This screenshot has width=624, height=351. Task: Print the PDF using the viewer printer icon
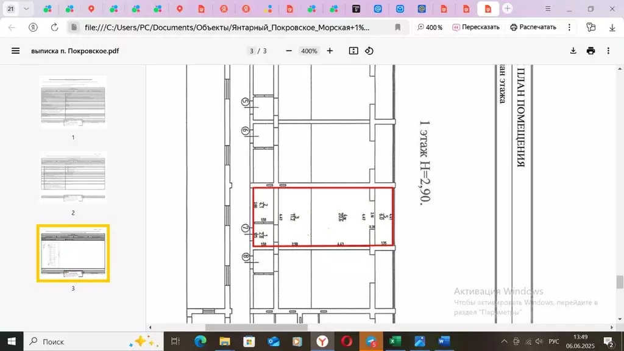(x=590, y=51)
